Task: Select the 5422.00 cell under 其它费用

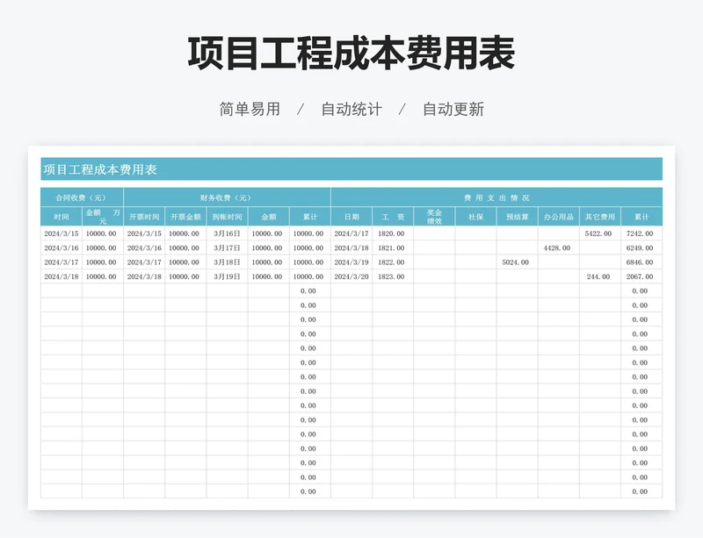Action: click(x=600, y=233)
